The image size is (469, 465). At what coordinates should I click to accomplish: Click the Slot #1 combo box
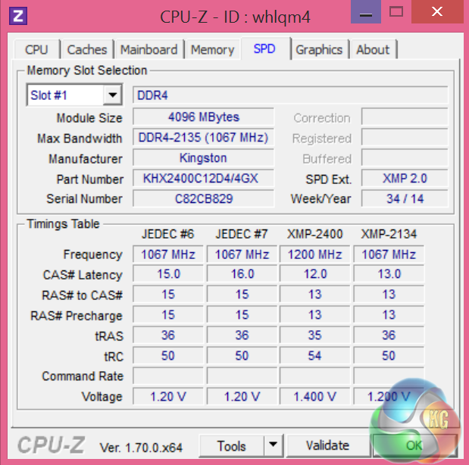click(74, 95)
